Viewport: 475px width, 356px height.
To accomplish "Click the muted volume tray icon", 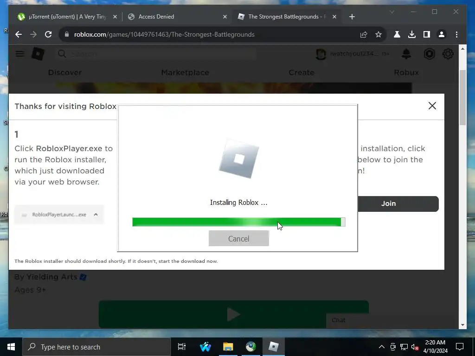I will (x=415, y=347).
